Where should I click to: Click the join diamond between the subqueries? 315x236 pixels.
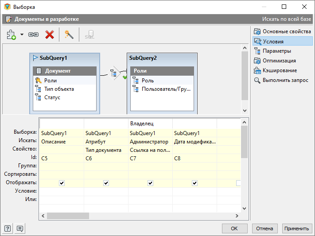click(x=114, y=74)
